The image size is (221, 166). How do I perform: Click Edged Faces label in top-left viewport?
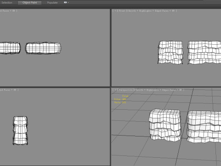5,11
